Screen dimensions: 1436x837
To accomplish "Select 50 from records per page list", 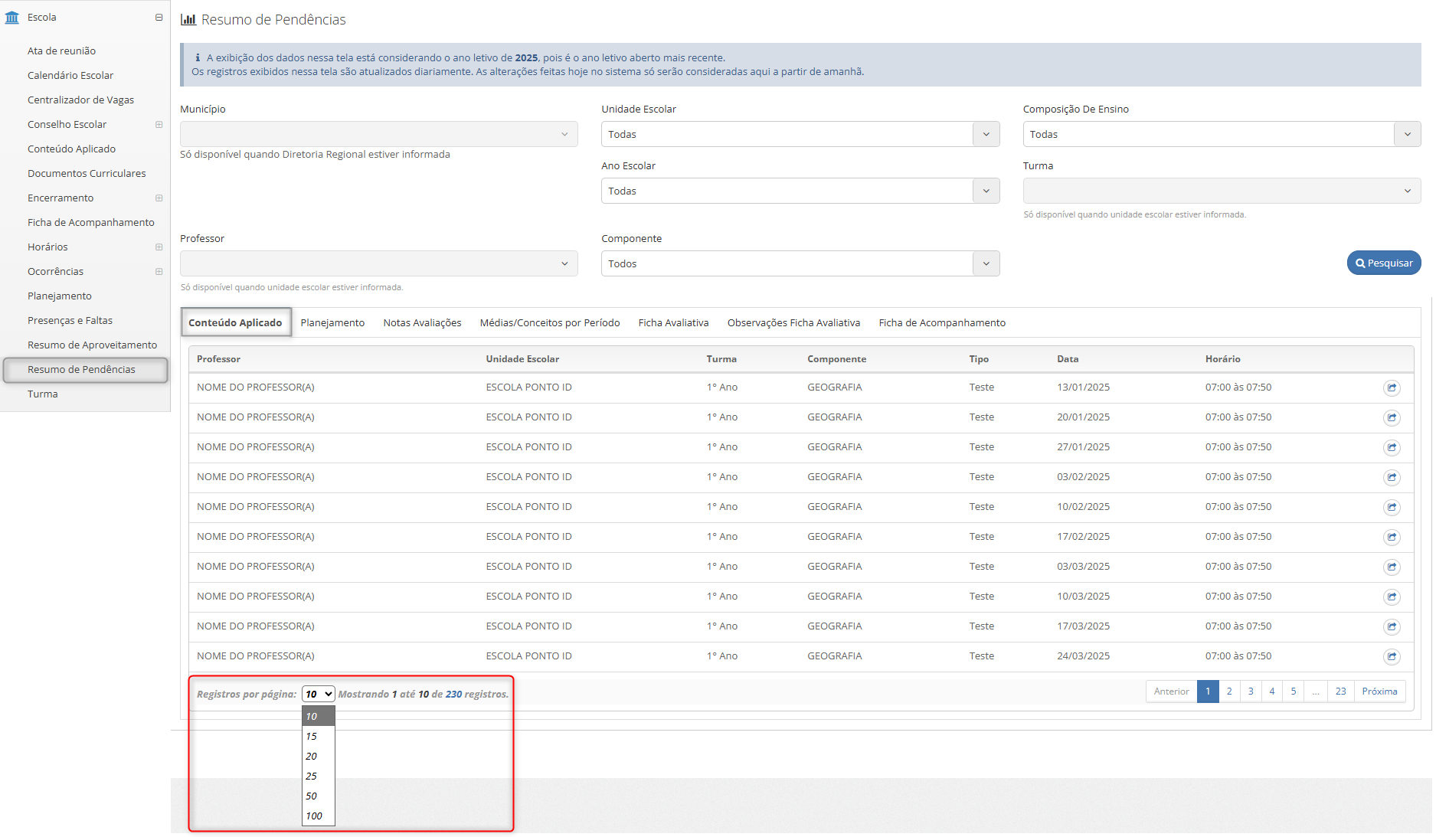I will tap(312, 796).
